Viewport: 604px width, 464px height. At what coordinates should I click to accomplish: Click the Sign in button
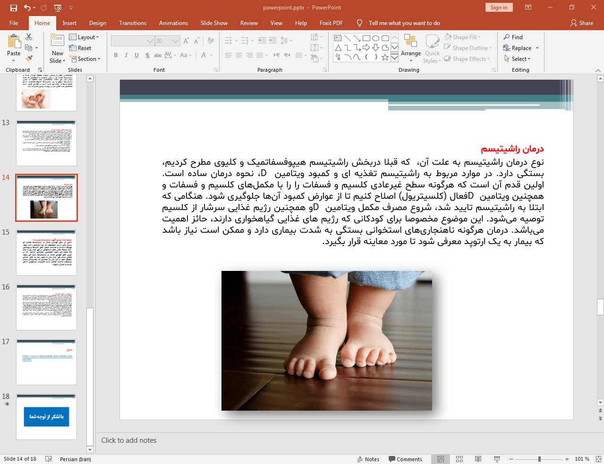(x=499, y=8)
